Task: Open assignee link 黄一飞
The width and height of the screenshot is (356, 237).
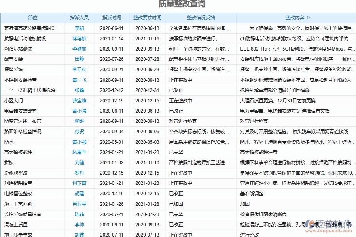Action: coord(79,79)
